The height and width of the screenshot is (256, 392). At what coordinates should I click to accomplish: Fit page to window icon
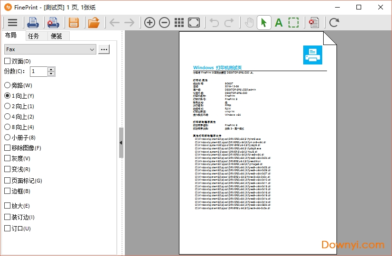tap(194, 22)
